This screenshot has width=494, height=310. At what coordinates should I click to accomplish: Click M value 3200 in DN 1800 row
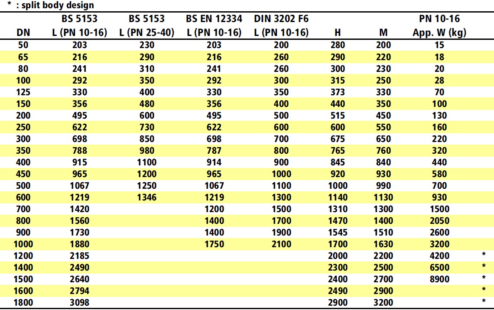(x=383, y=303)
